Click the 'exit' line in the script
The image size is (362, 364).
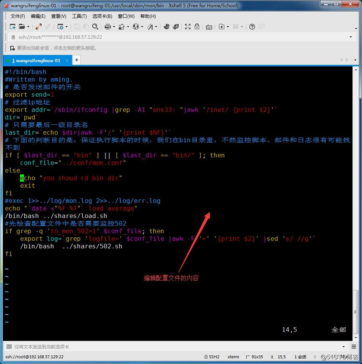(x=27, y=186)
